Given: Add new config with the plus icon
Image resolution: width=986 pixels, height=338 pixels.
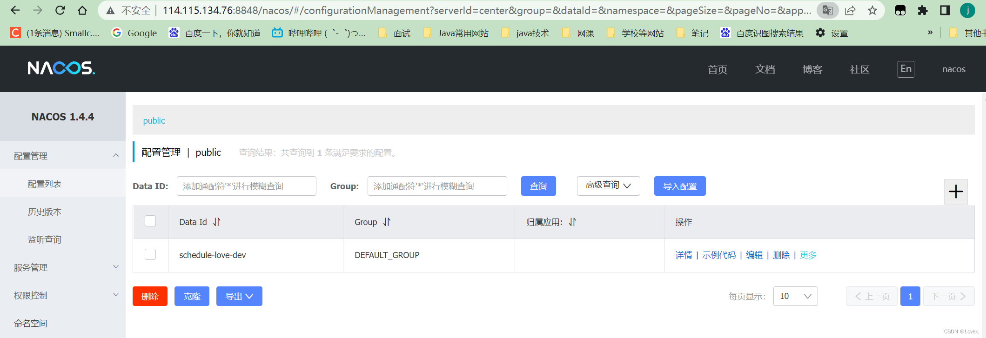Looking at the screenshot, I should pyautogui.click(x=956, y=192).
